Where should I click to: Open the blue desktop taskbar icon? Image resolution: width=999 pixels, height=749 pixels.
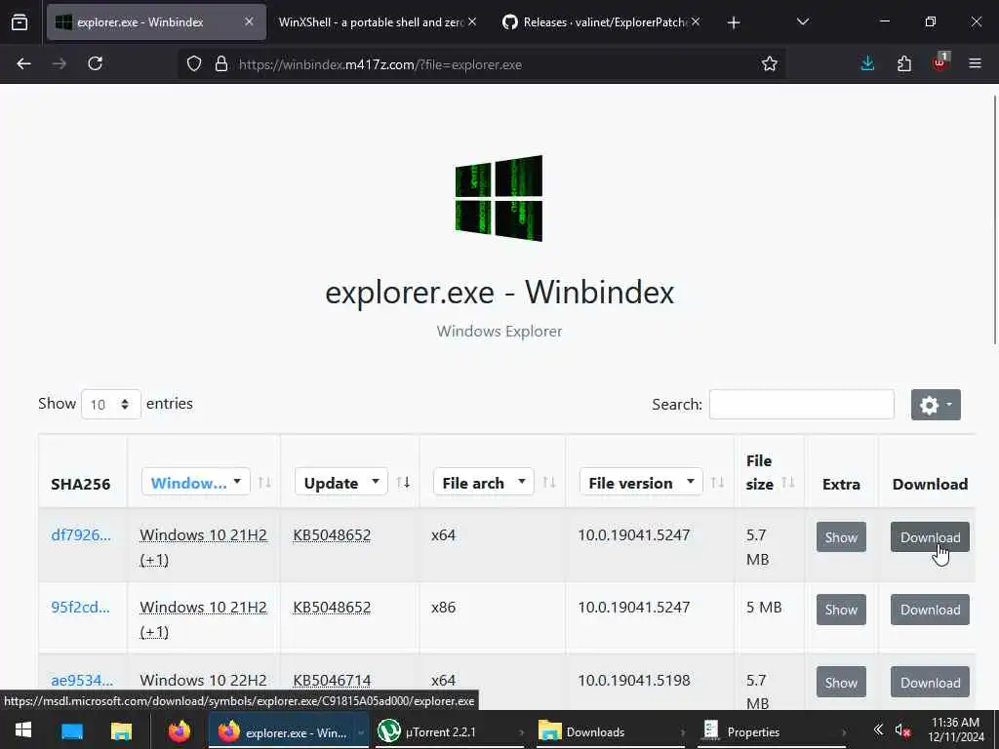tap(72, 731)
